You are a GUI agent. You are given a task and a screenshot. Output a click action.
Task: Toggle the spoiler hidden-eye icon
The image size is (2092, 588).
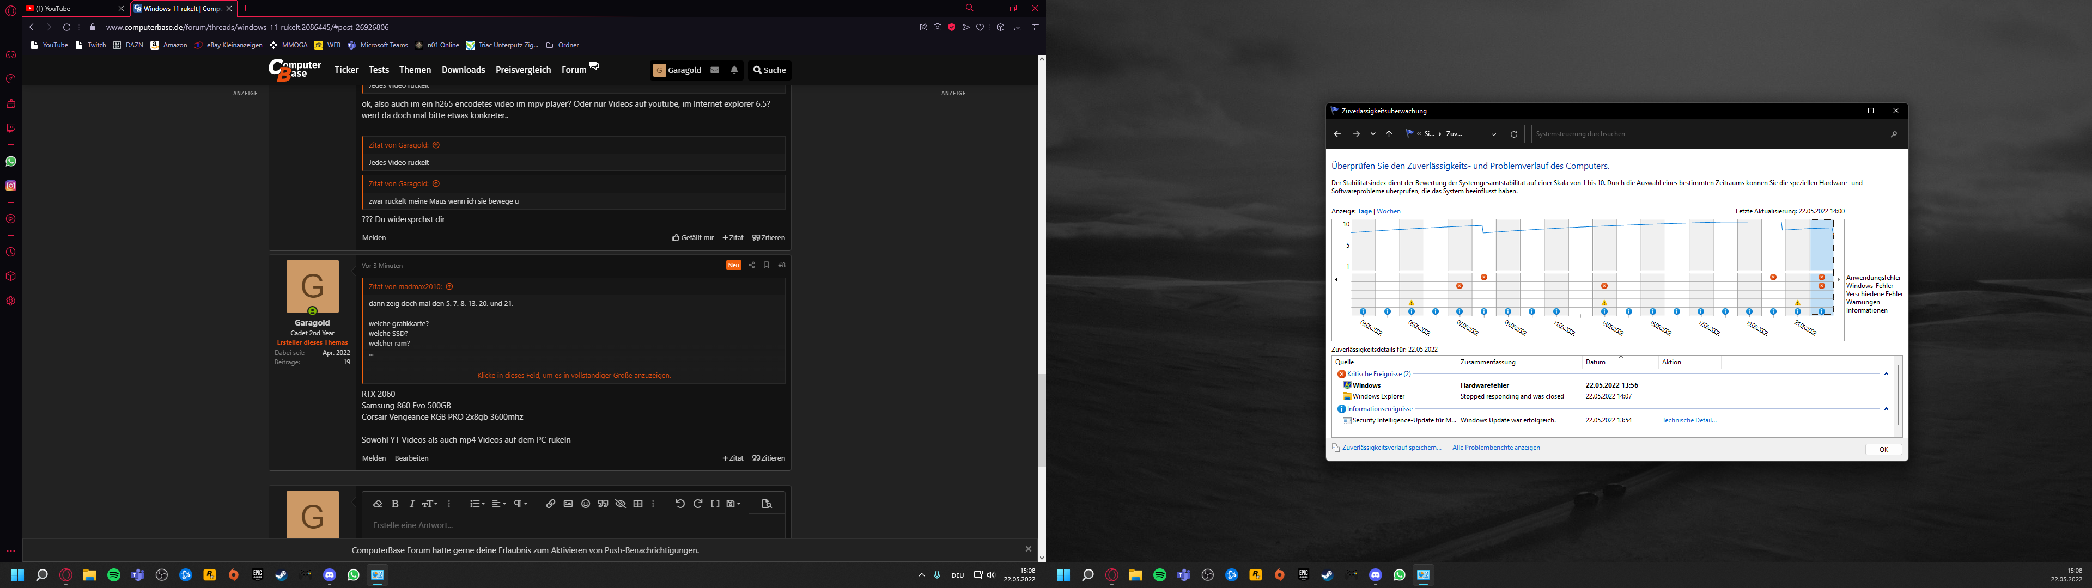pyautogui.click(x=621, y=504)
